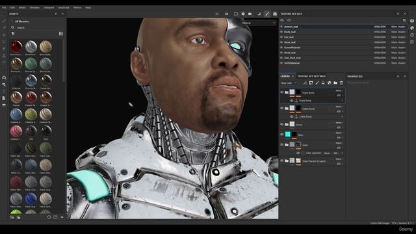The width and height of the screenshot is (416, 234).
Task: Click the cyan color swatch of Glow layer
Action: click(287, 135)
